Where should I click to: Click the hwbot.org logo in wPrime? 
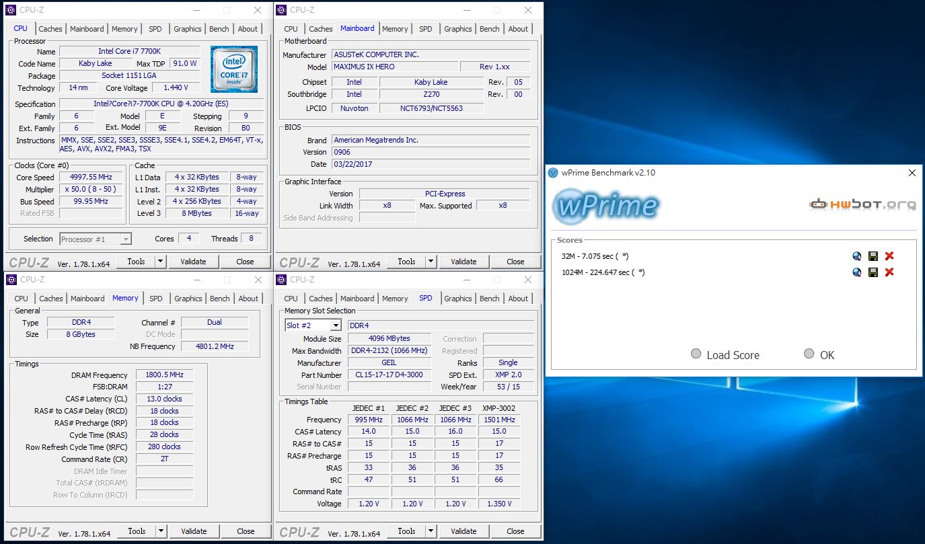862,204
